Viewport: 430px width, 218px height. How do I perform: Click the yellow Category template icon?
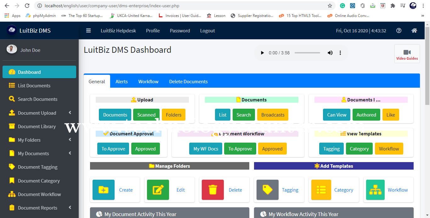click(321, 190)
